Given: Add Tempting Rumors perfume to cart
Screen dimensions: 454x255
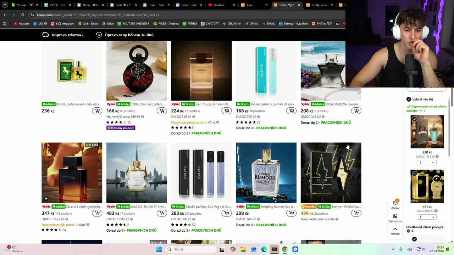Looking at the screenshot, I should click(291, 213).
